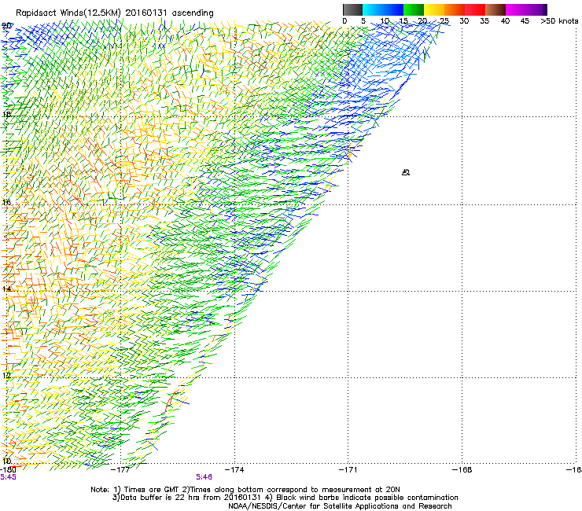582x511 pixels.
Task: Click the '25' legend scale label
Action: [x=444, y=21]
